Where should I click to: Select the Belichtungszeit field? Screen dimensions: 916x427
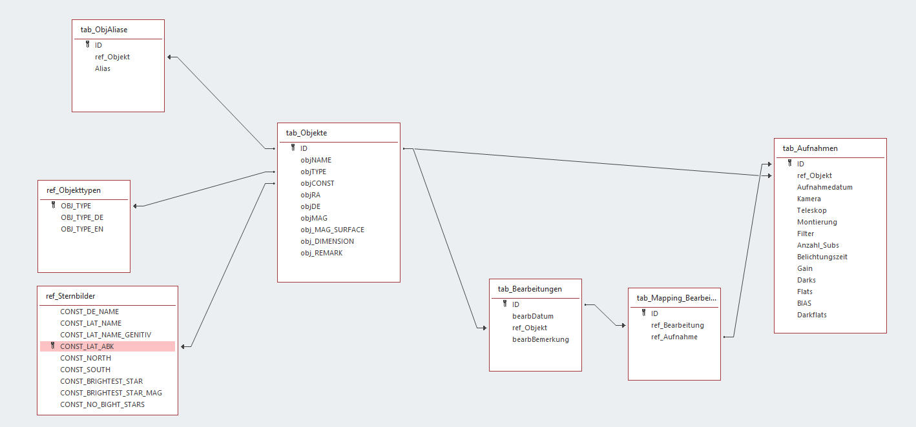point(822,257)
